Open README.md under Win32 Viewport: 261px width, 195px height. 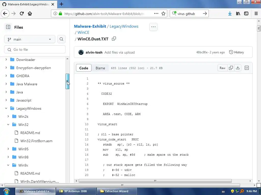click(30, 133)
